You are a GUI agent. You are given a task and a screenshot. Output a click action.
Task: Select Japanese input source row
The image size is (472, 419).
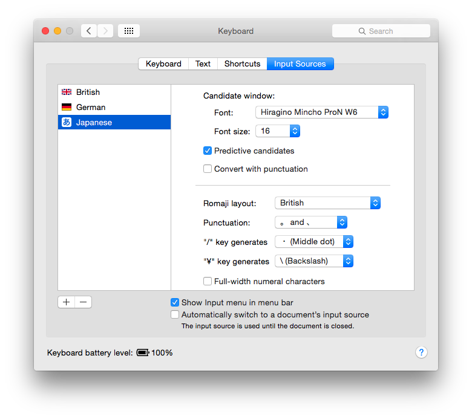tap(114, 122)
